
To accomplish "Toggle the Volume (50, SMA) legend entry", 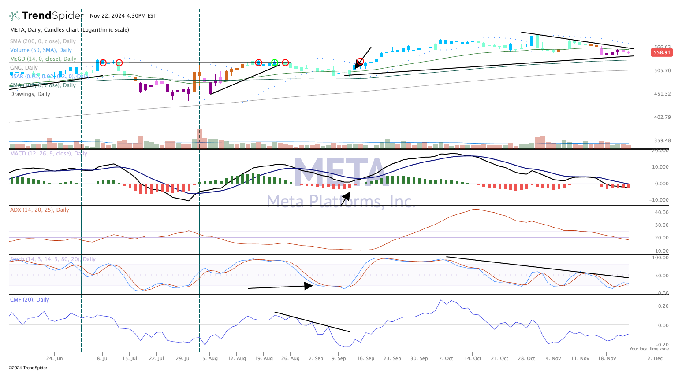I will [41, 50].
